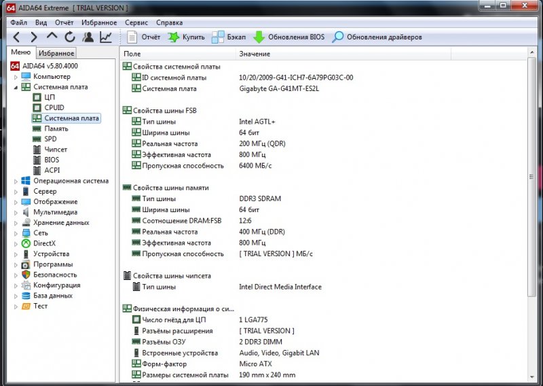This screenshot has height=386, width=543.
Task: Click the up-level arrow toolbar icon
Action: coord(52,37)
